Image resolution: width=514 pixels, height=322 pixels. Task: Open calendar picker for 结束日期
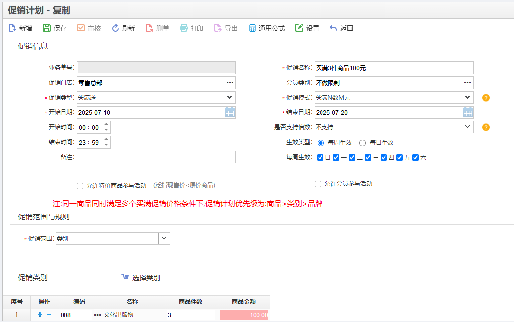tap(468, 112)
